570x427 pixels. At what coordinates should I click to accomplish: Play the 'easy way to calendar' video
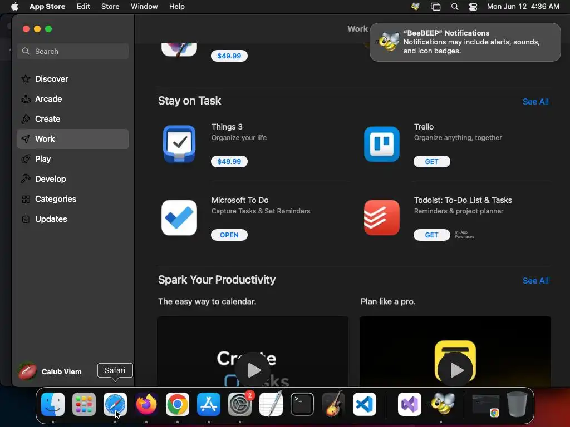[253, 370]
